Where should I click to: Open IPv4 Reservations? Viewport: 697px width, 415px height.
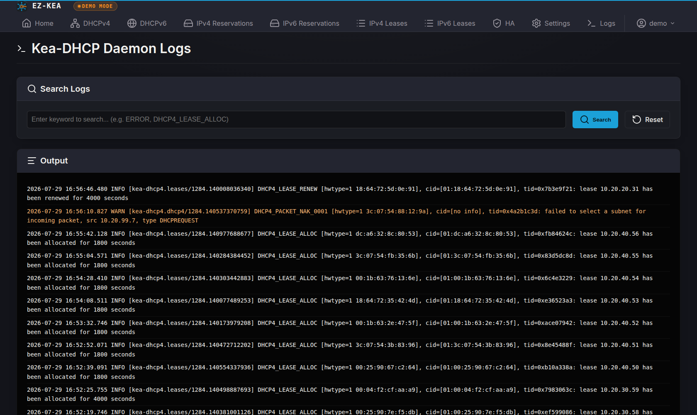218,23
